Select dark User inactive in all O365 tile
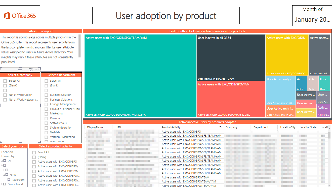The width and height of the screenshot is (332, 187). 231,57
